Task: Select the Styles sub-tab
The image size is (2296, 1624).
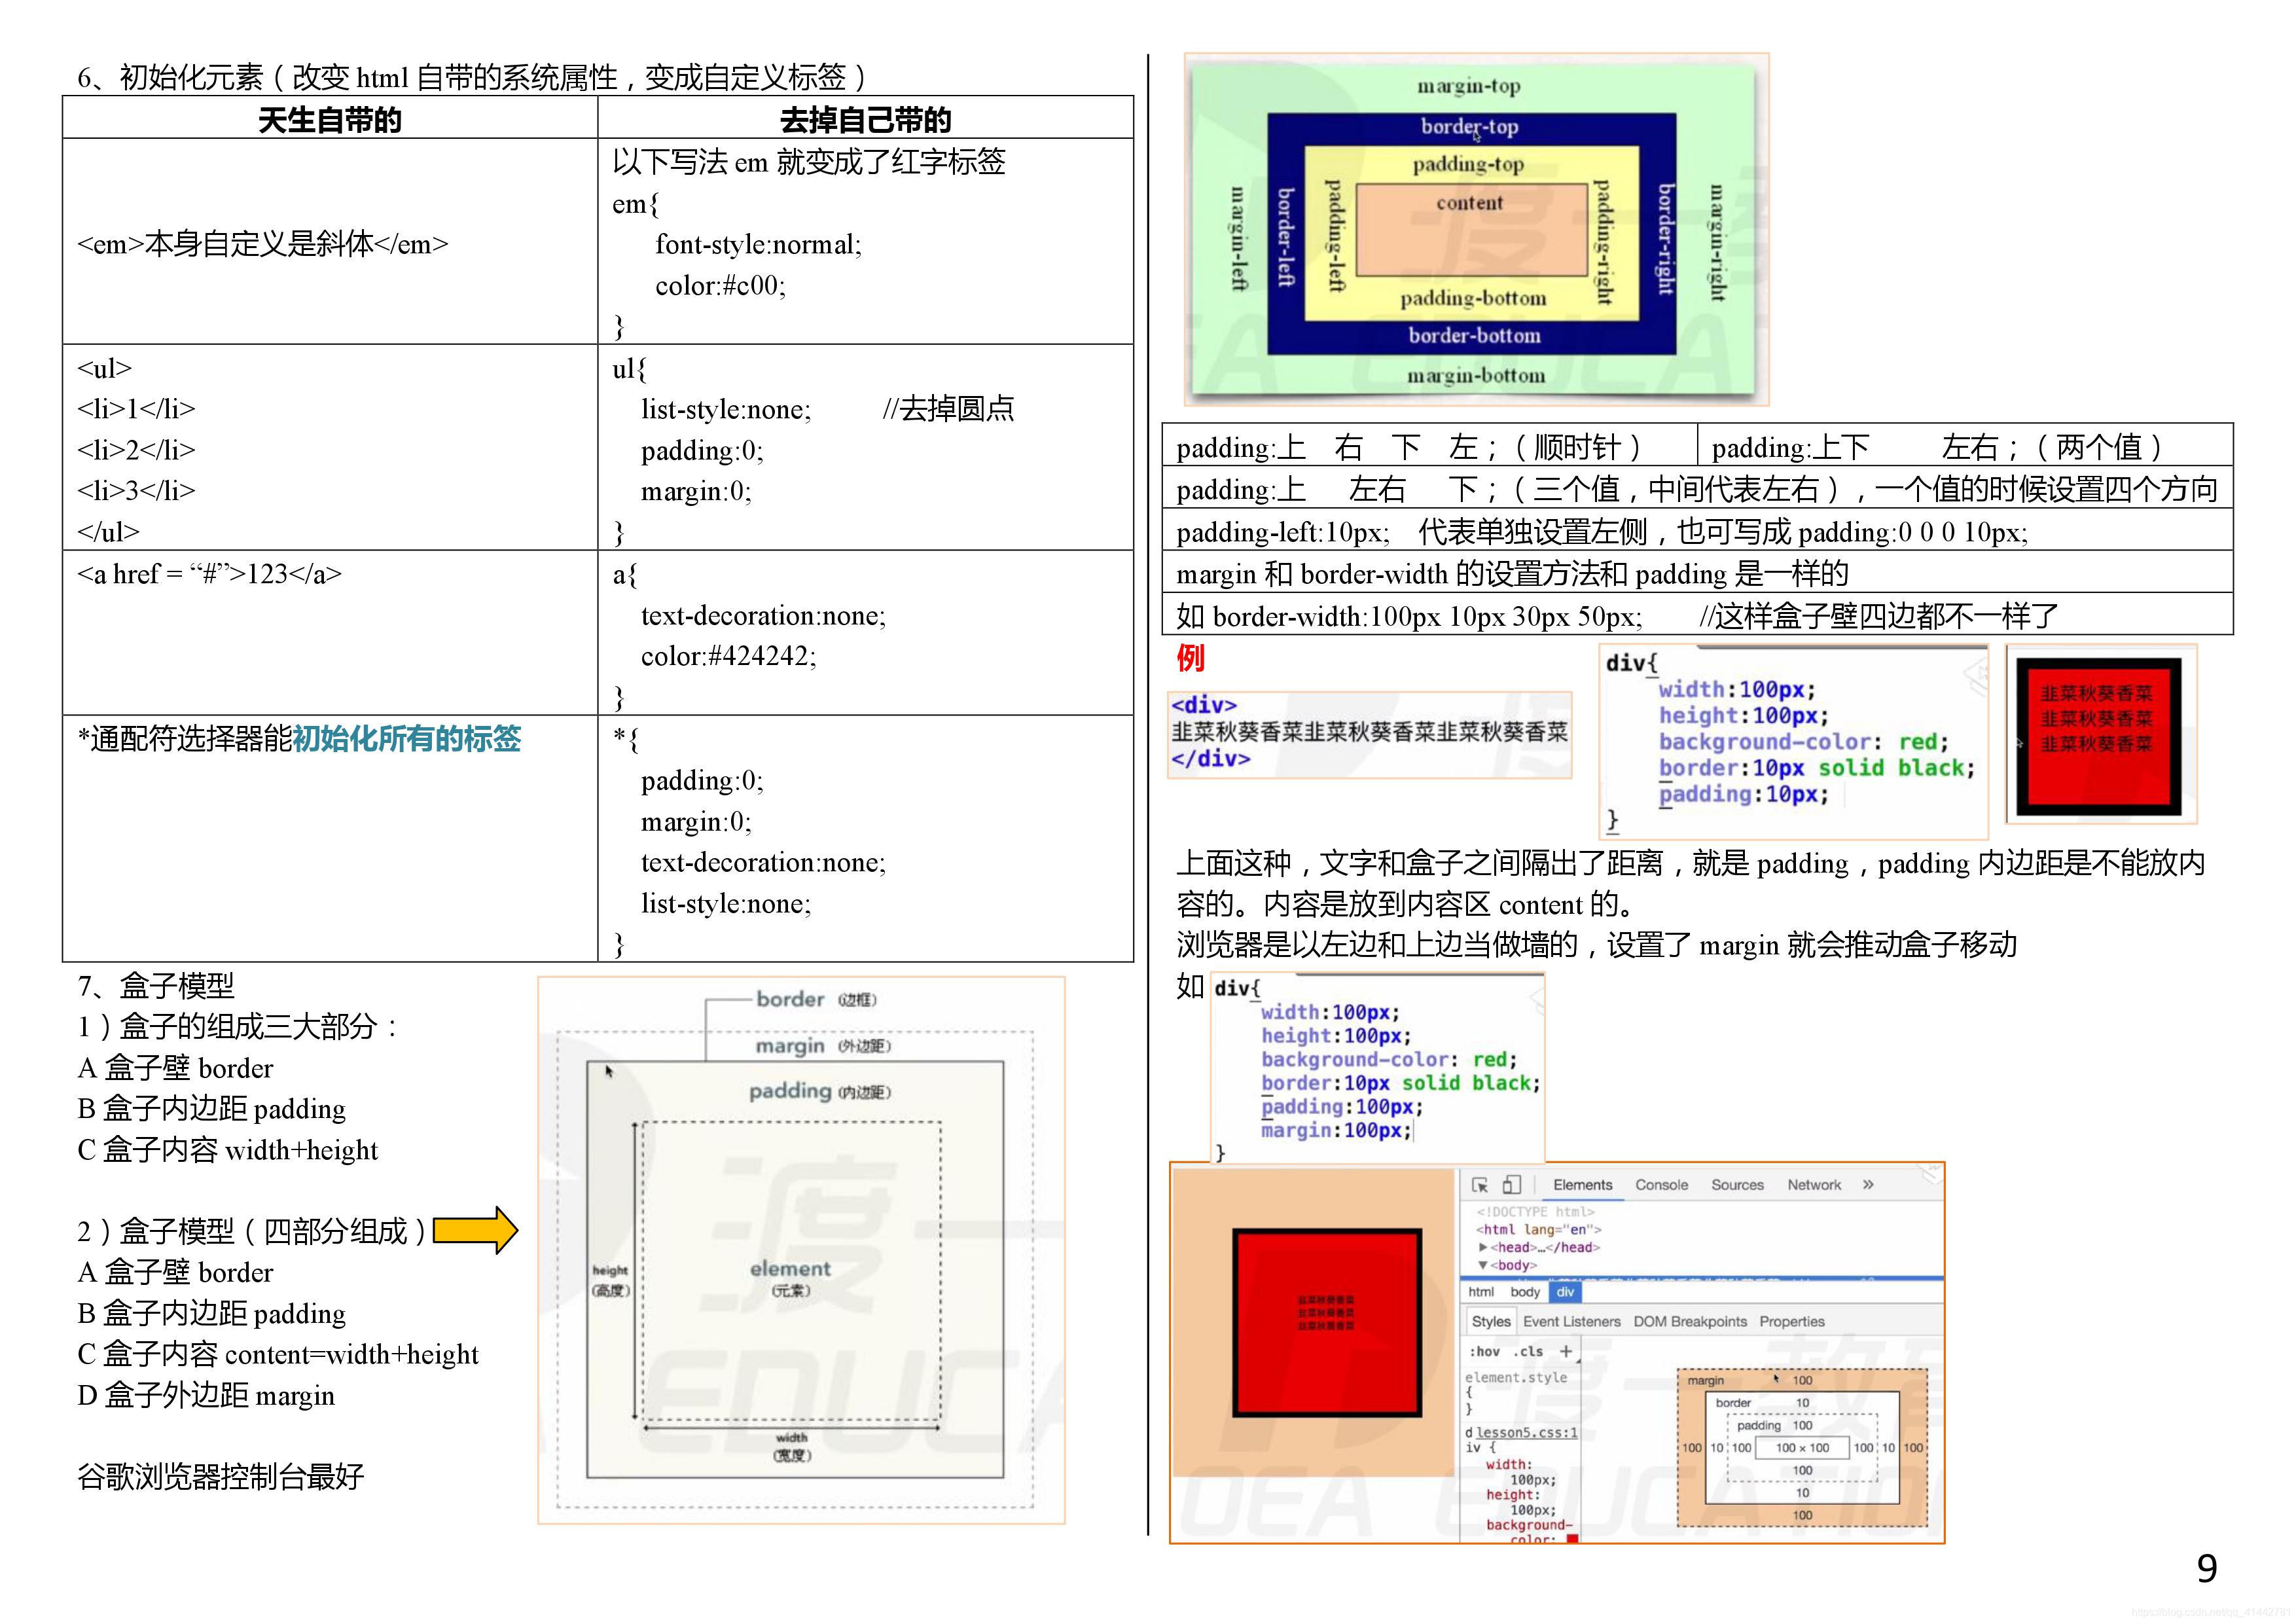Action: 1491,1322
